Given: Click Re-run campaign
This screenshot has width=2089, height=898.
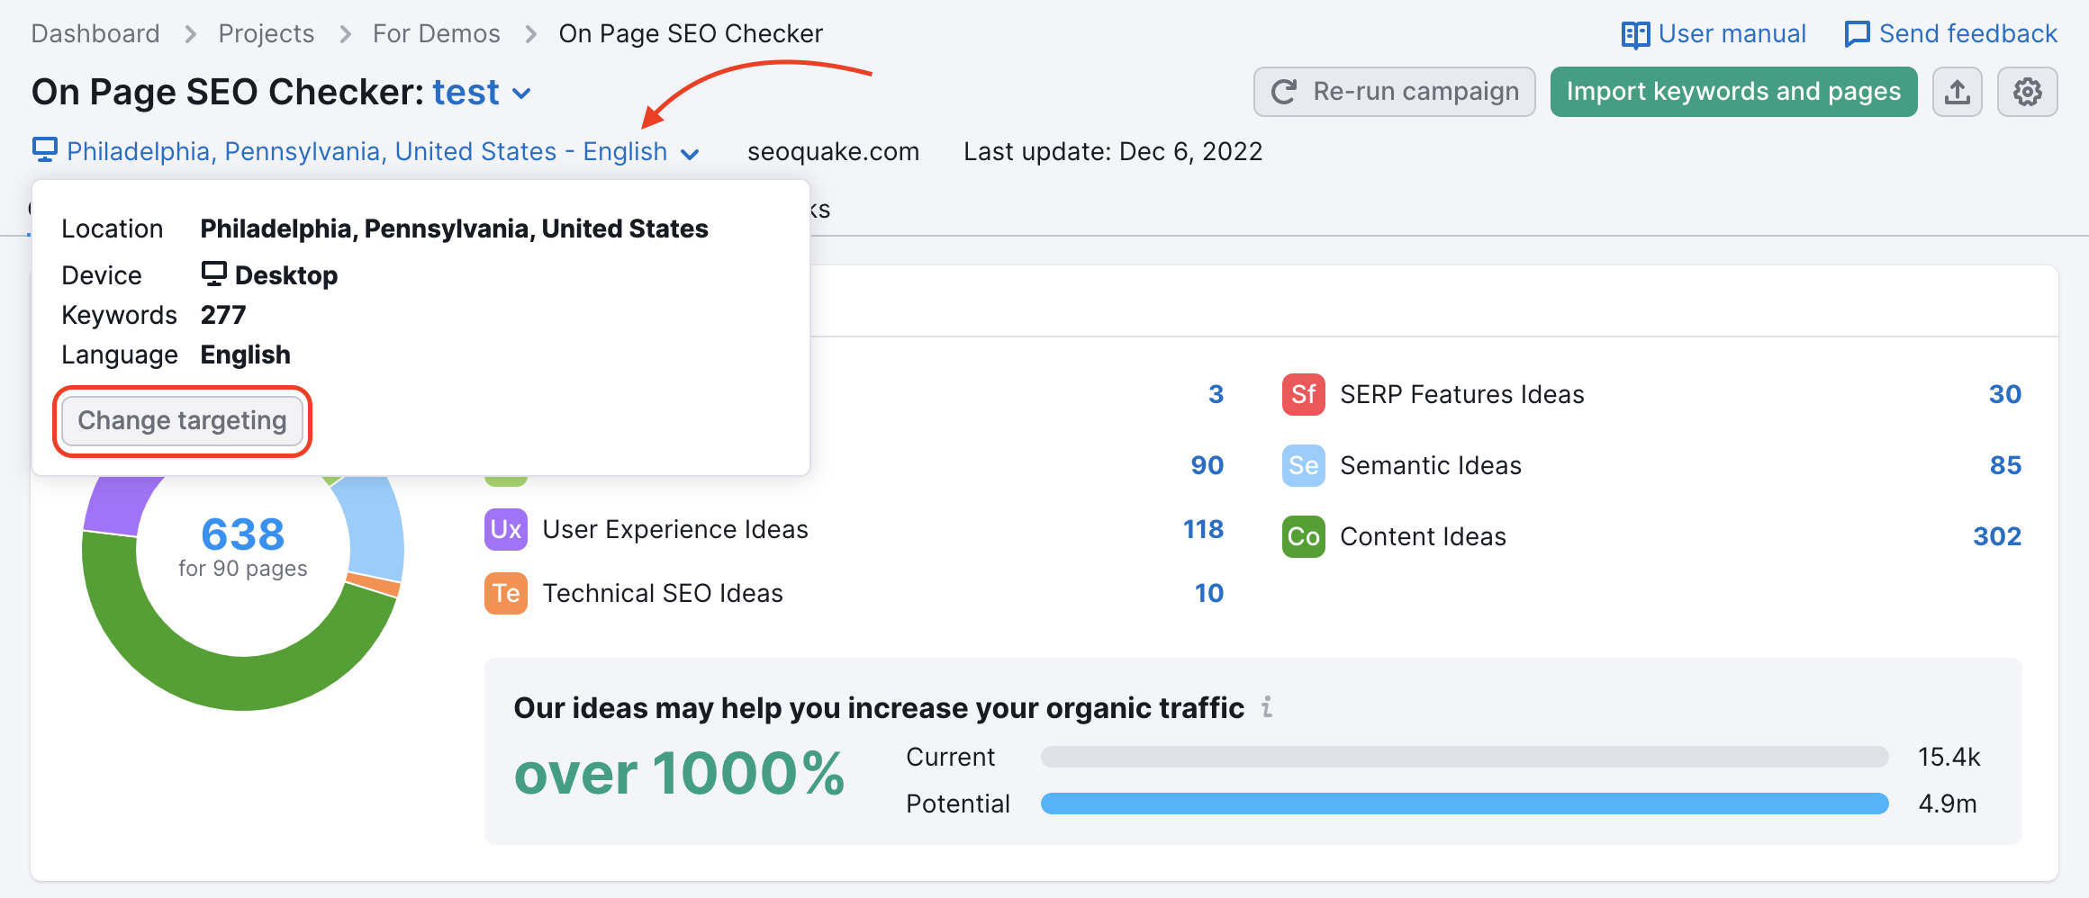Looking at the screenshot, I should click(x=1394, y=91).
